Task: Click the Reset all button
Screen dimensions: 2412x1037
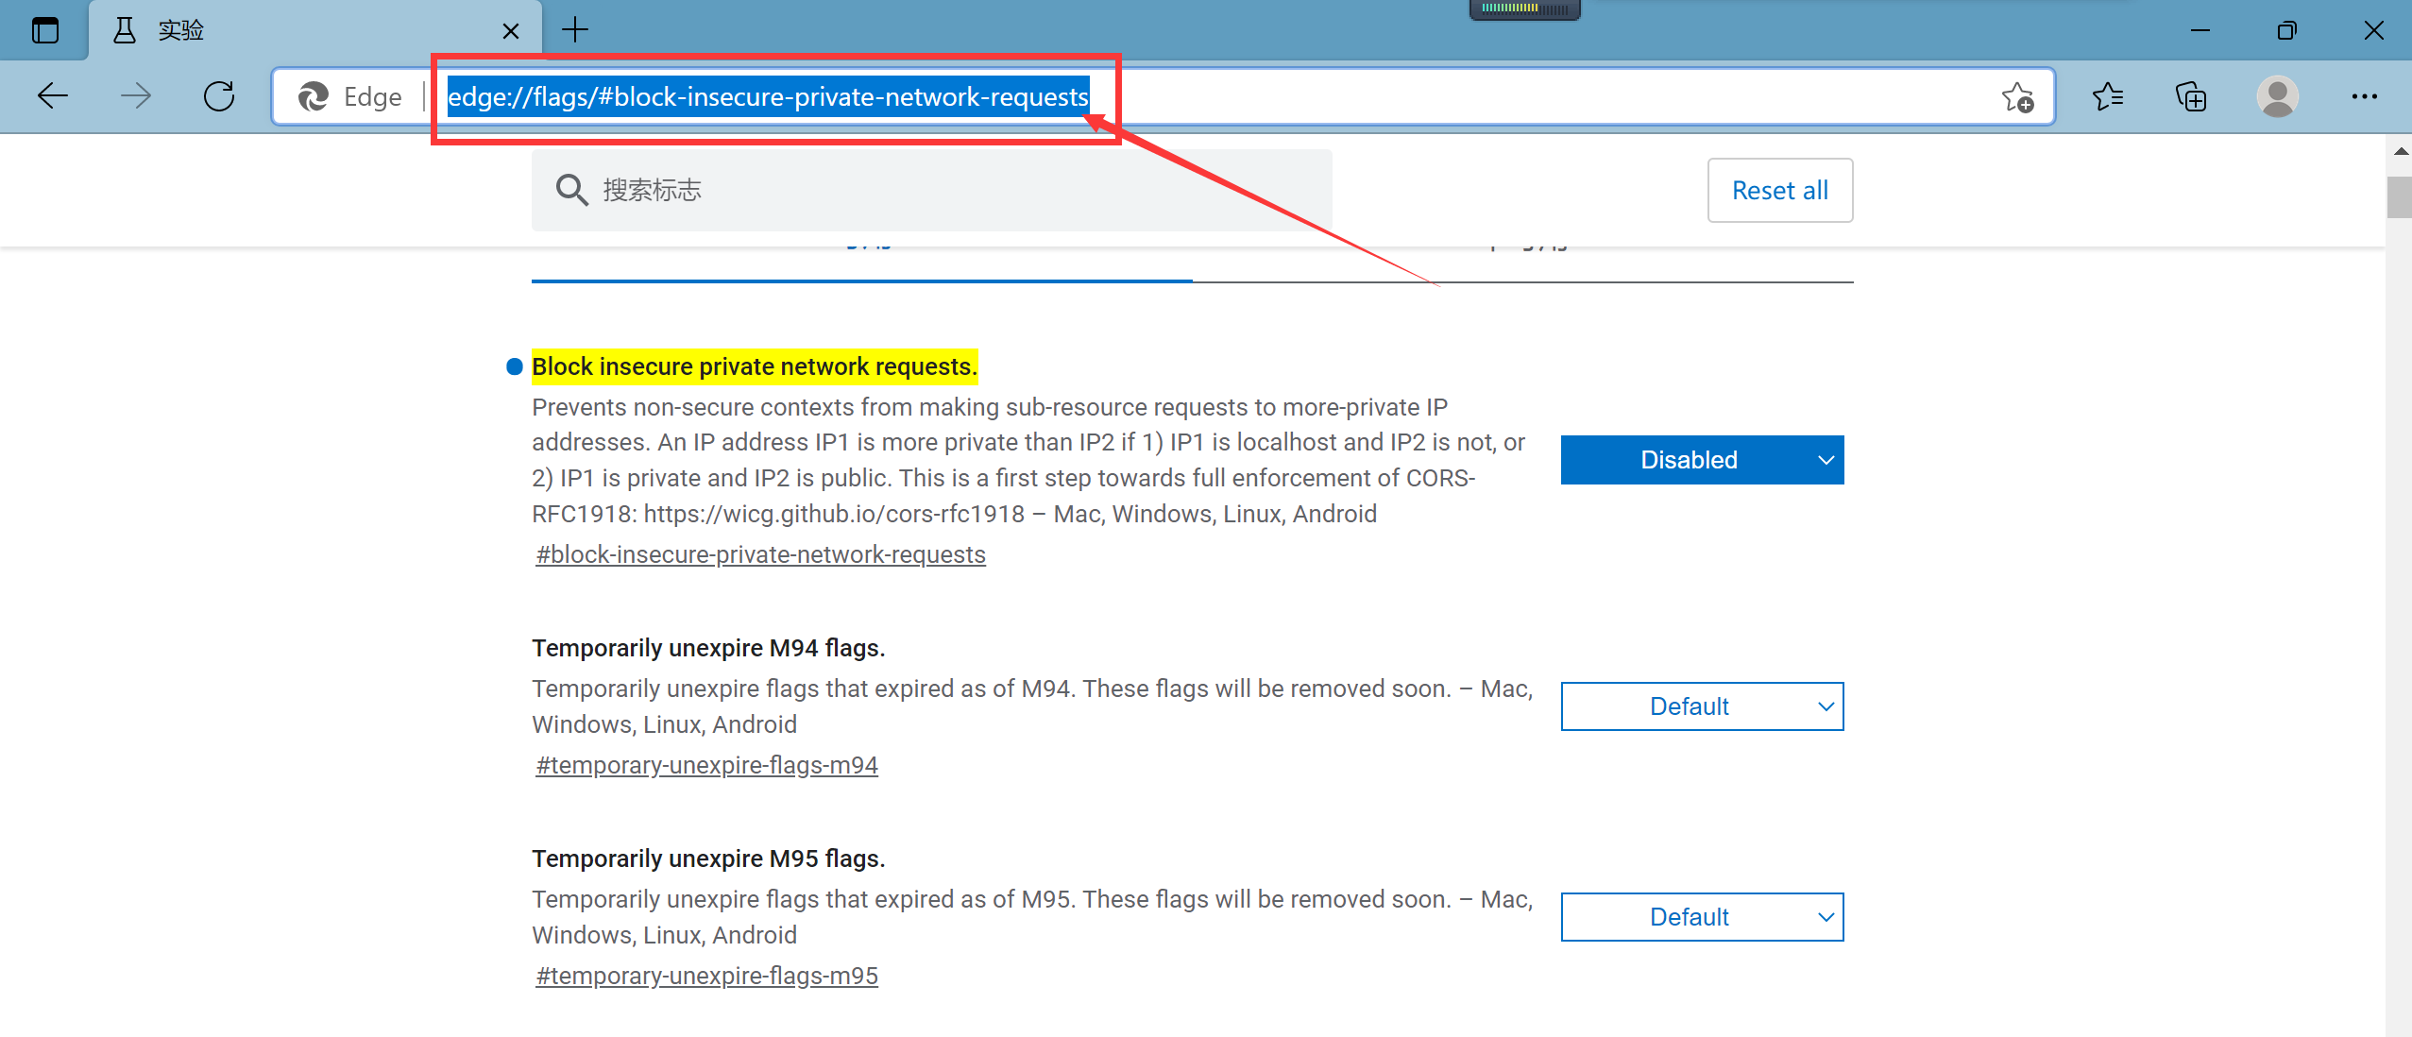Action: (1779, 190)
